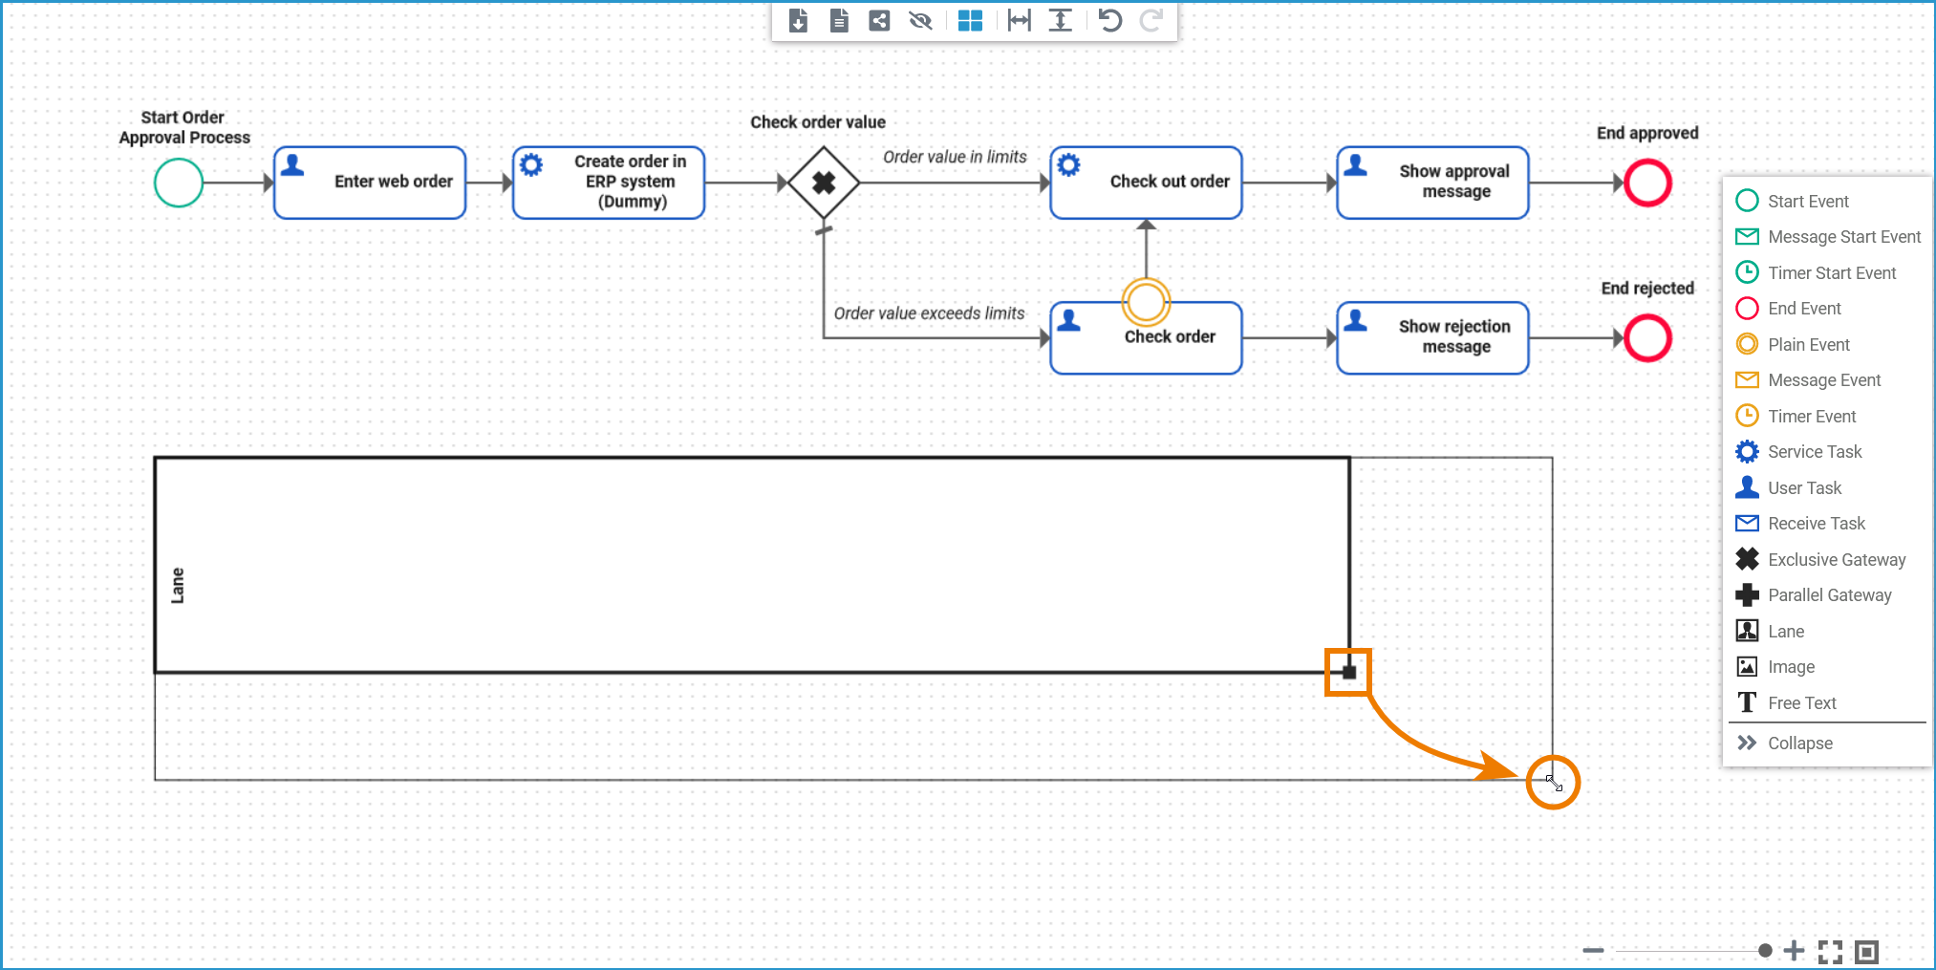Click the zoom slider handle

[x=1765, y=950]
